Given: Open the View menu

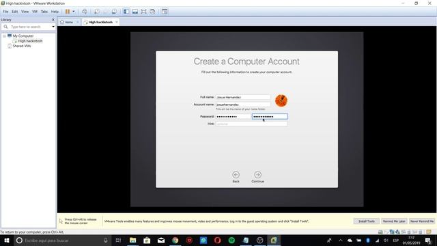Looking at the screenshot, I should [x=25, y=12].
